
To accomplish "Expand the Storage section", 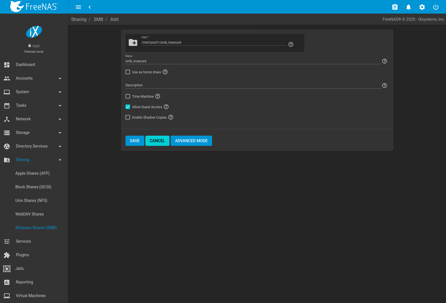I will click(33, 133).
